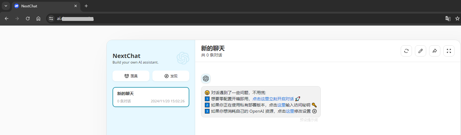461x135 pixels.
Task: Translate this page icon
Action: 448,19
